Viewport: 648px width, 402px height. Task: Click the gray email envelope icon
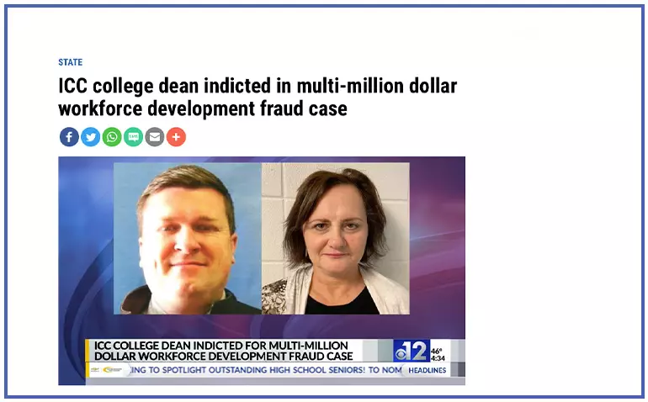click(155, 137)
